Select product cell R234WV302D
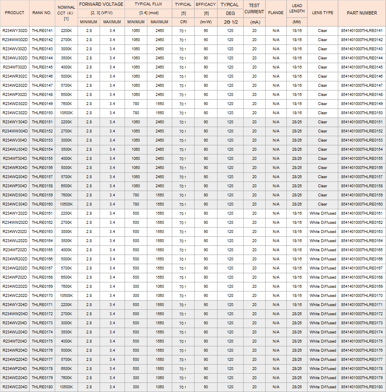The width and height of the screenshot is (386, 392). click(x=15, y=49)
